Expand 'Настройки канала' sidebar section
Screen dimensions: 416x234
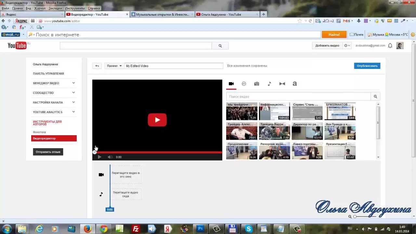point(73,102)
